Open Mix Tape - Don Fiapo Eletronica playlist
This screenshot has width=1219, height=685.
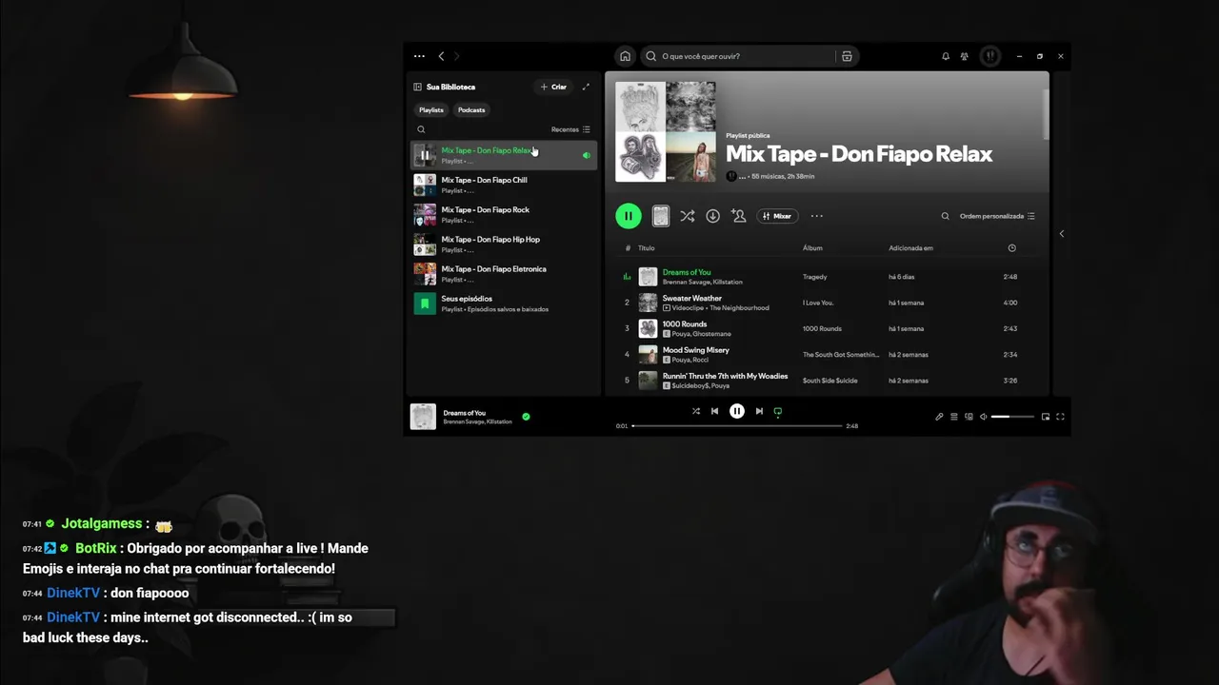504,274
